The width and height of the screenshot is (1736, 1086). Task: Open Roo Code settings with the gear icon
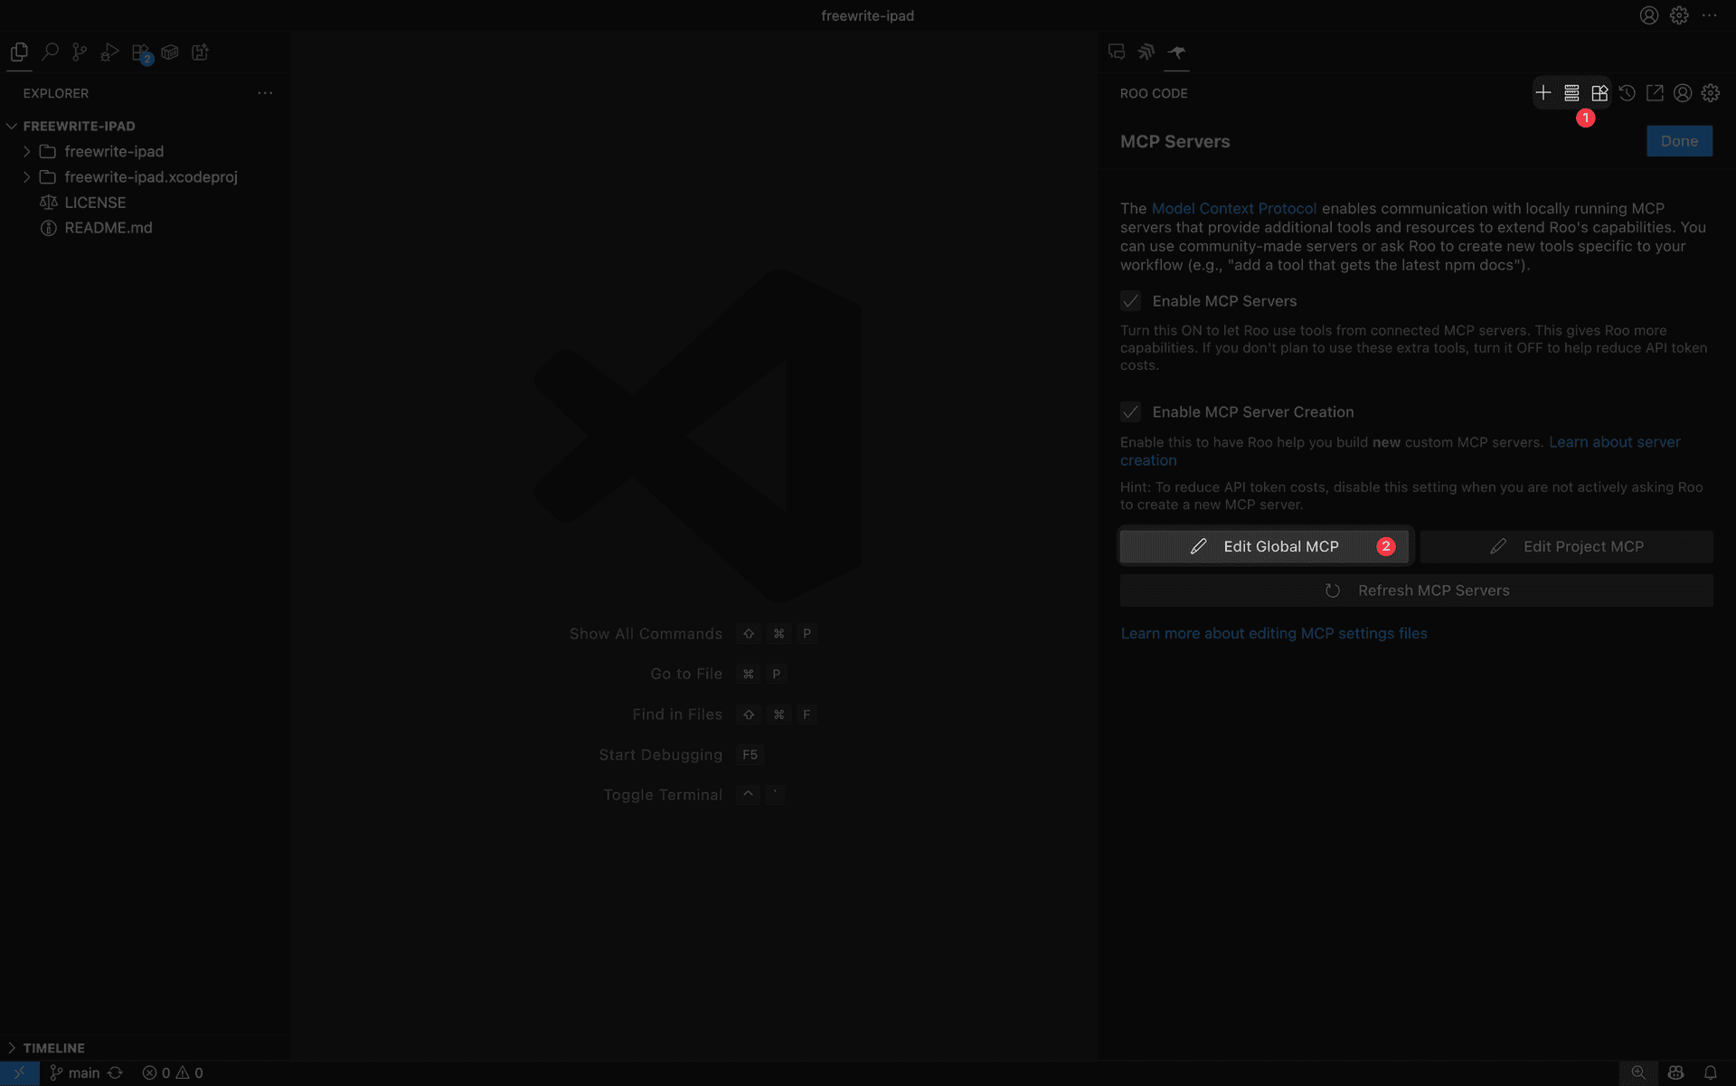tap(1710, 92)
